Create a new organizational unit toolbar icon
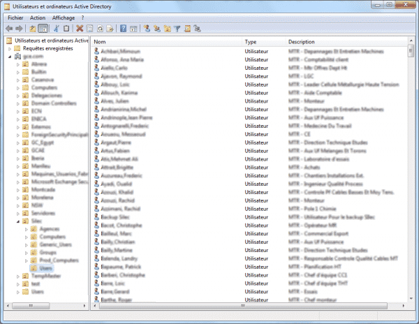Image resolution: width=419 pixels, height=324 pixels. coord(168,29)
